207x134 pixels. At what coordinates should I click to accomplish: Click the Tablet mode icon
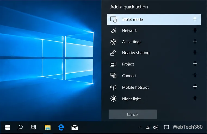tap(113, 19)
